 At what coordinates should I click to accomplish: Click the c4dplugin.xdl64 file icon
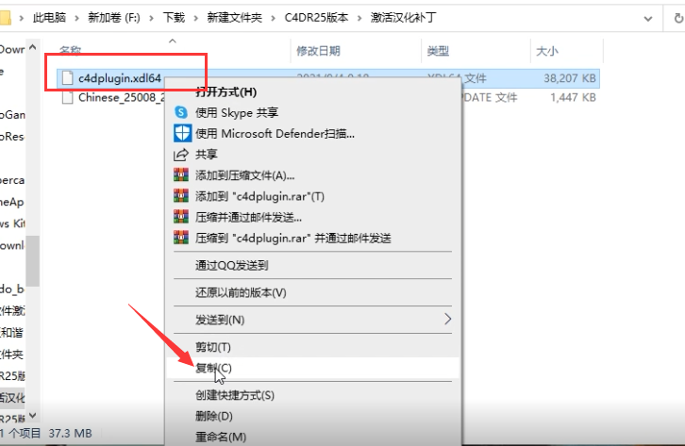pos(67,78)
